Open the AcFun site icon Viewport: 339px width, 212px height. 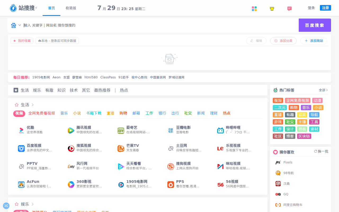click(21, 184)
